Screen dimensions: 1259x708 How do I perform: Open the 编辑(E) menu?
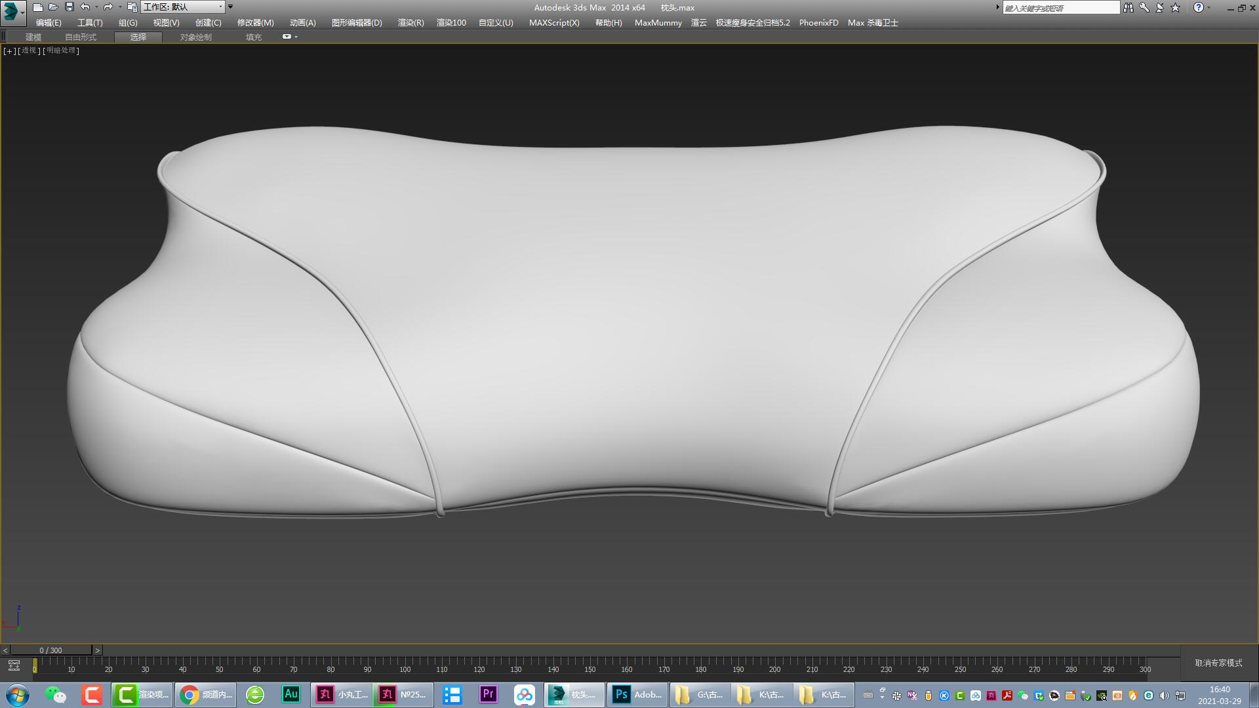coord(49,22)
